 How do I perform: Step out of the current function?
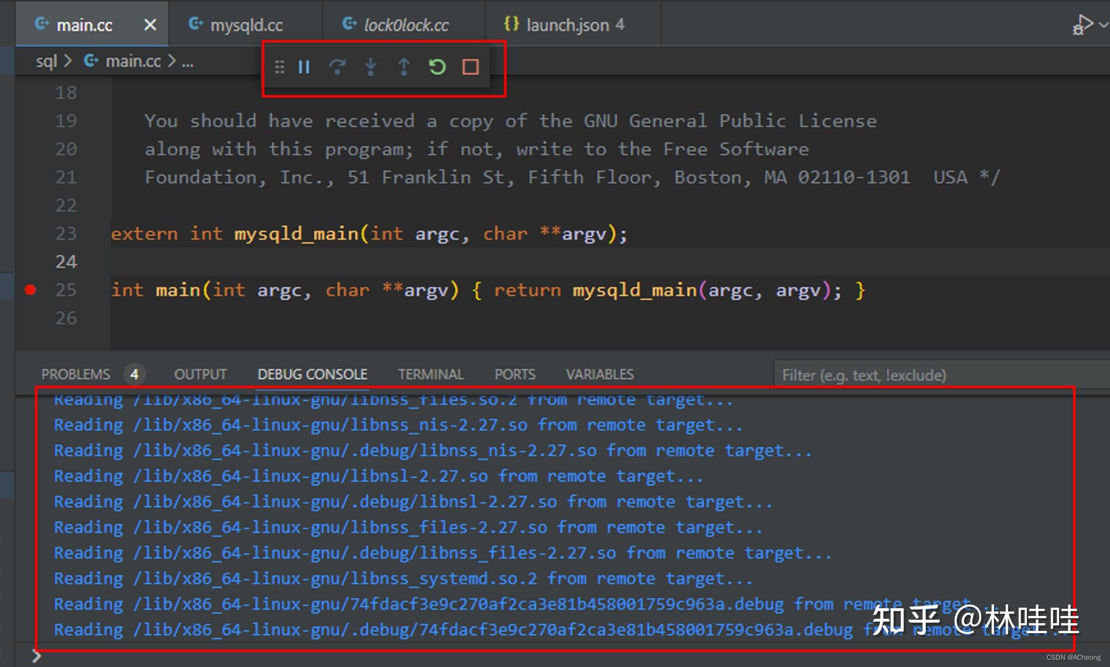tap(403, 67)
